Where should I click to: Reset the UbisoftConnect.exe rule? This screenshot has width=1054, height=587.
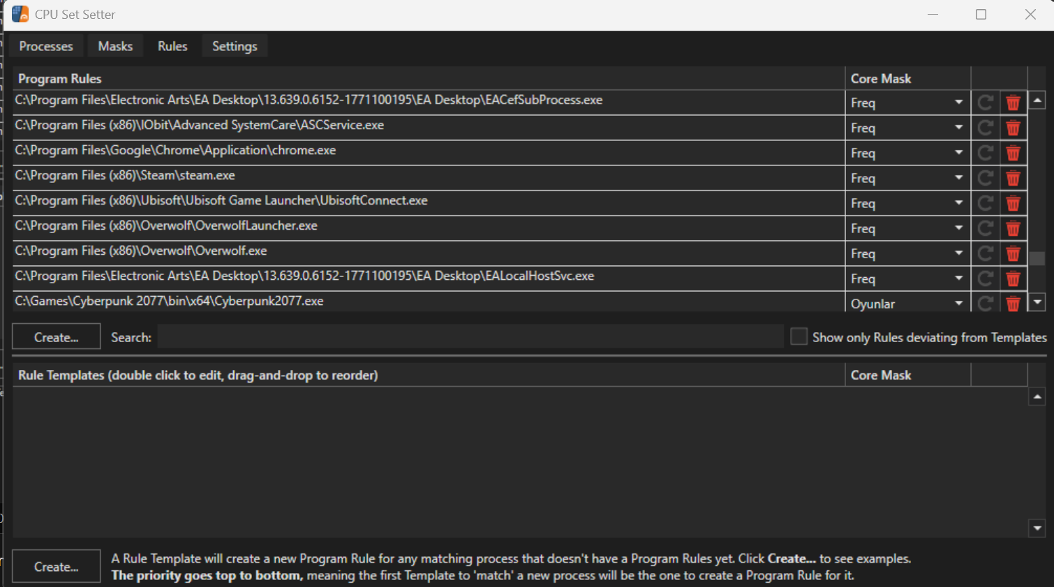(986, 204)
